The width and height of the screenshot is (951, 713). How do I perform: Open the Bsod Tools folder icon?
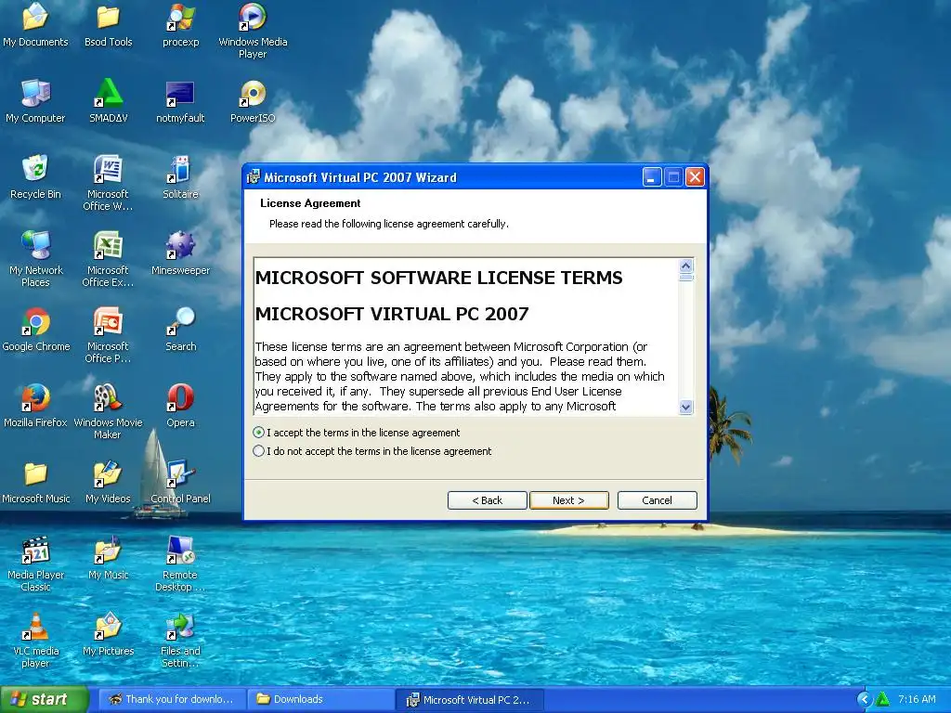pyautogui.click(x=108, y=17)
